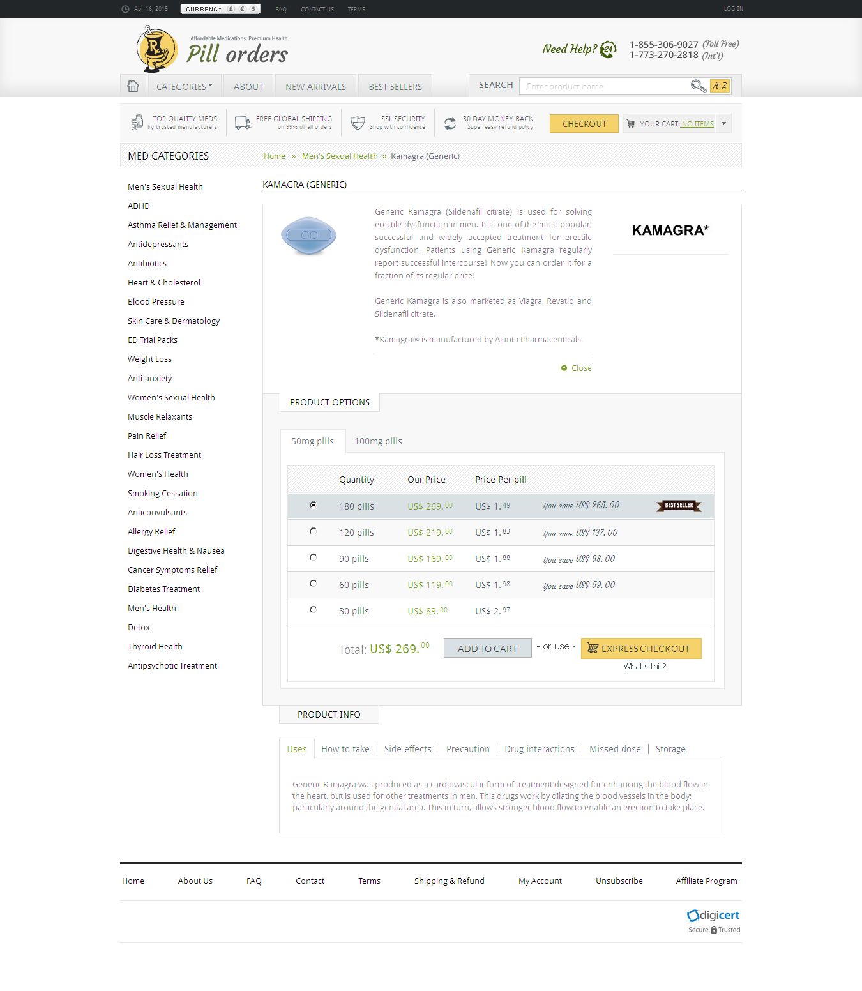The height and width of the screenshot is (991, 862).
Task: Click the blue Kamagra pill image
Action: pyautogui.click(x=309, y=236)
